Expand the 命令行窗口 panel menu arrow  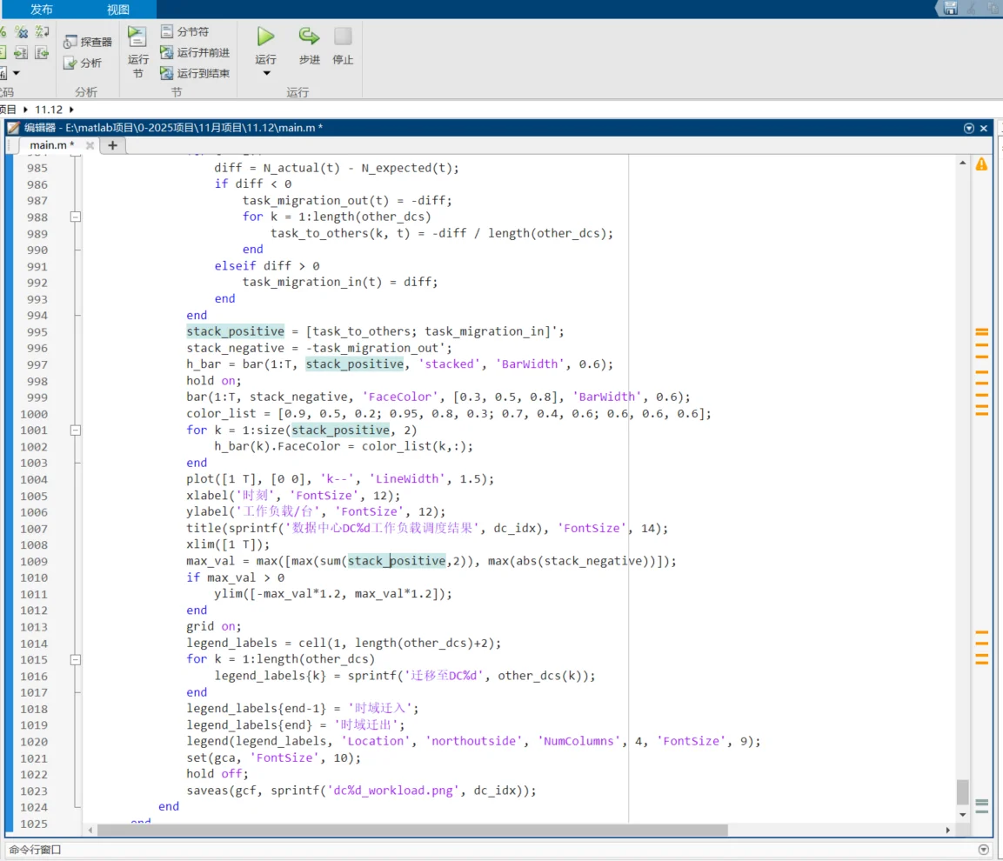pyautogui.click(x=984, y=850)
